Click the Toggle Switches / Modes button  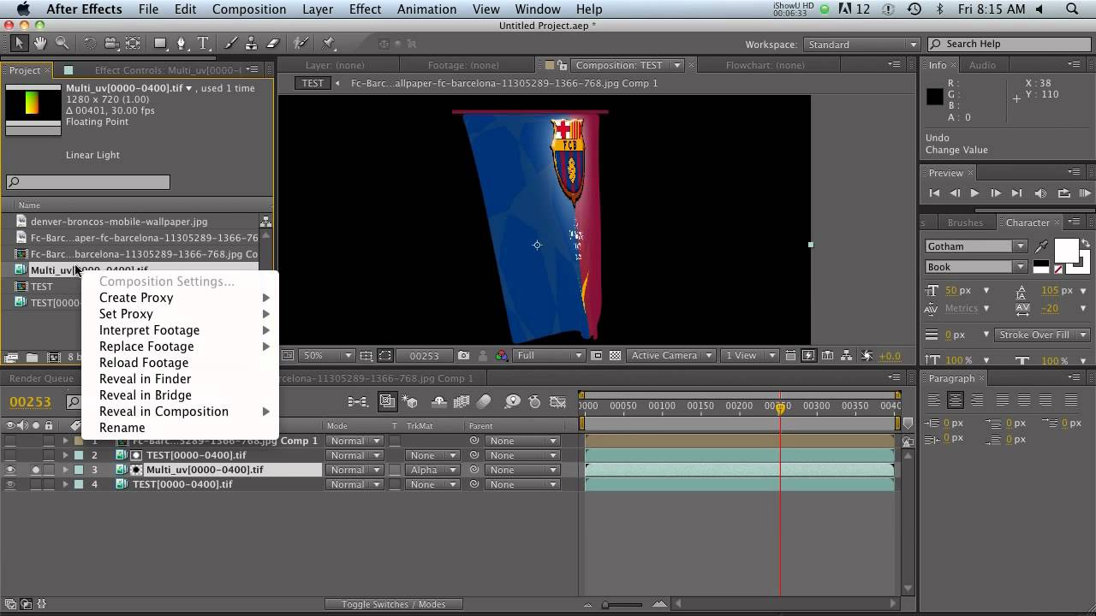pos(393,604)
